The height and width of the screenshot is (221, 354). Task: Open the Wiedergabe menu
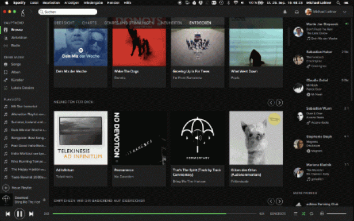pyautogui.click(x=93, y=3)
